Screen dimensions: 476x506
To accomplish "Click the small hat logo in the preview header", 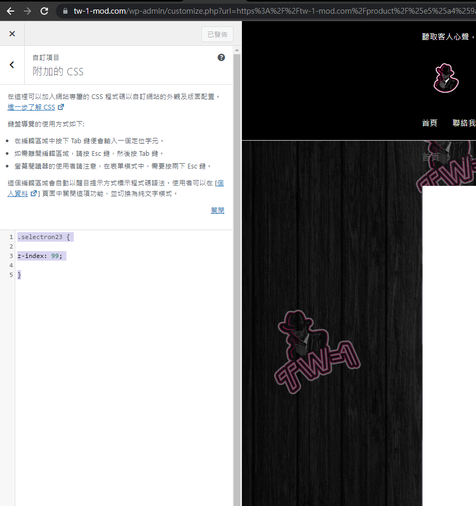I will 446,78.
